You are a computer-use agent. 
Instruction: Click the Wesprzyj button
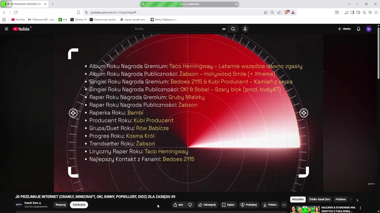click(61, 205)
